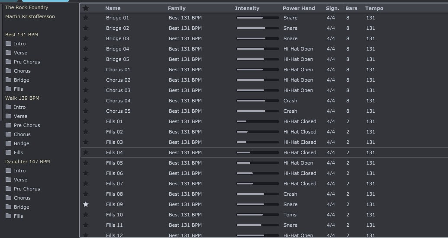This screenshot has height=238, width=448.
Task: Open Chorus folder icon under Daughter 147 BPM
Action: 9,198
